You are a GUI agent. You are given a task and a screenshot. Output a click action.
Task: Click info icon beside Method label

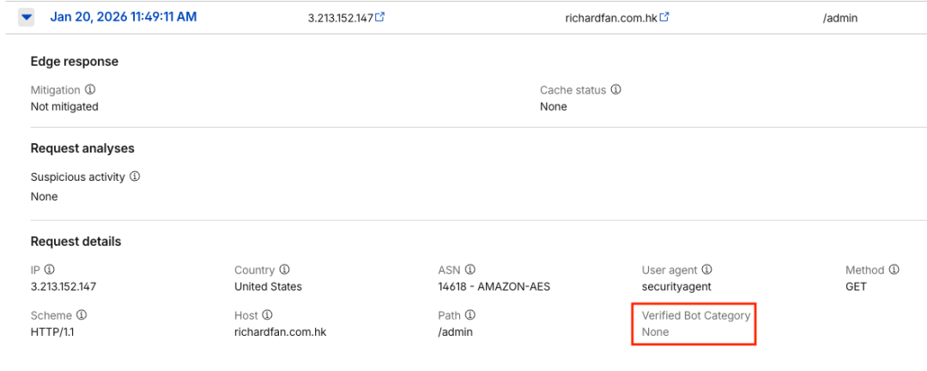pyautogui.click(x=894, y=270)
